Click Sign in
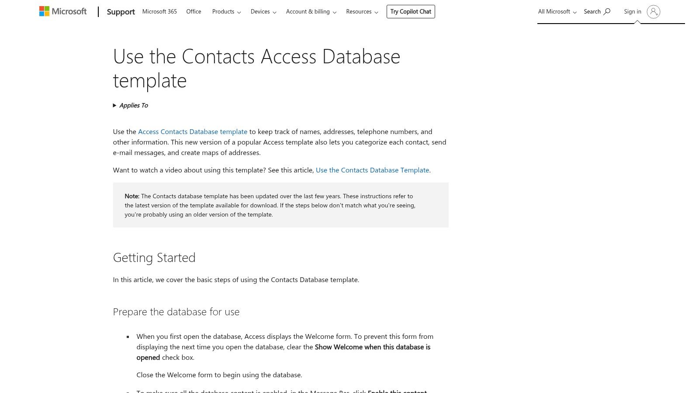The height and width of the screenshot is (393, 699). point(632,11)
